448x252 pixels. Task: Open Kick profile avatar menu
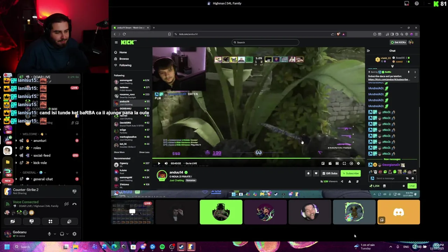(x=411, y=42)
